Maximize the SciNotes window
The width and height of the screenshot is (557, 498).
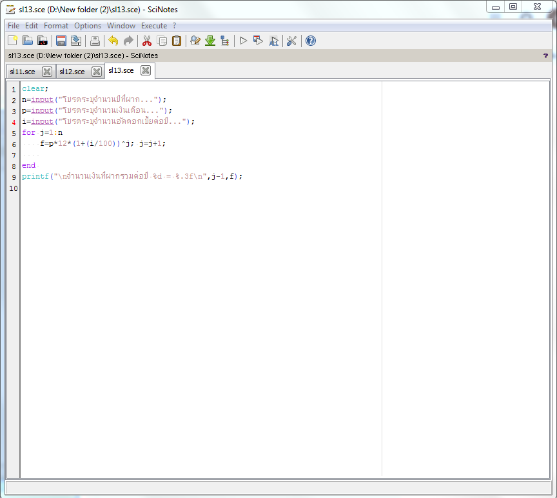tap(513, 6)
